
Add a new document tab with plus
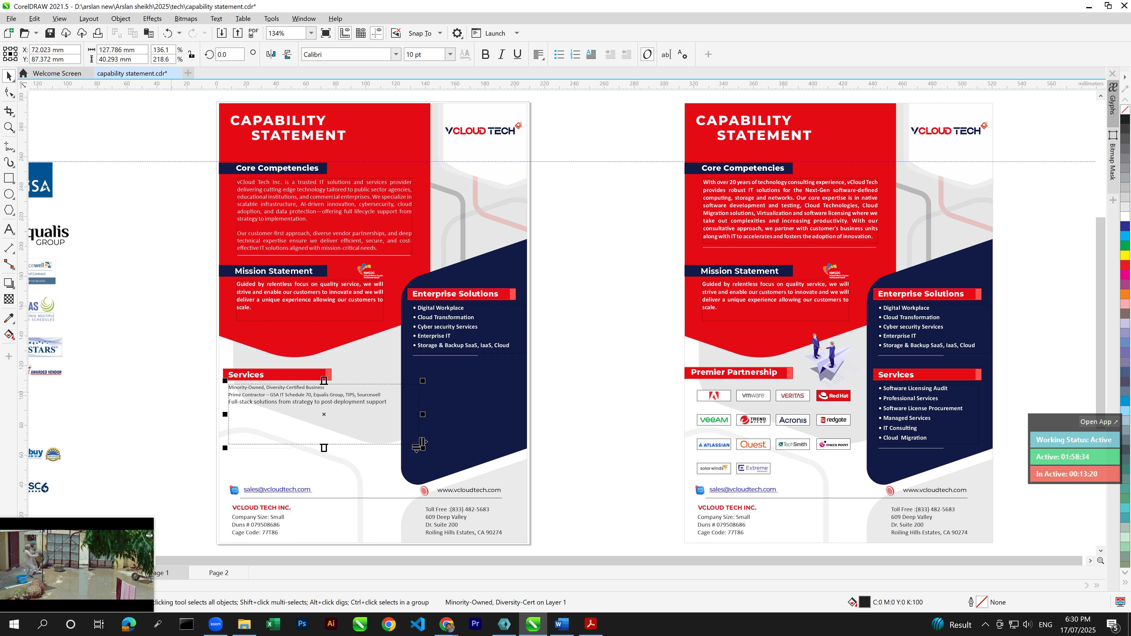pyautogui.click(x=188, y=73)
